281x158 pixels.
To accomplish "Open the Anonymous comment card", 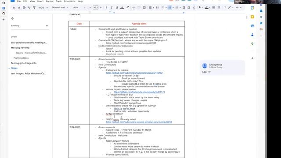I will pyautogui.click(x=222, y=68).
